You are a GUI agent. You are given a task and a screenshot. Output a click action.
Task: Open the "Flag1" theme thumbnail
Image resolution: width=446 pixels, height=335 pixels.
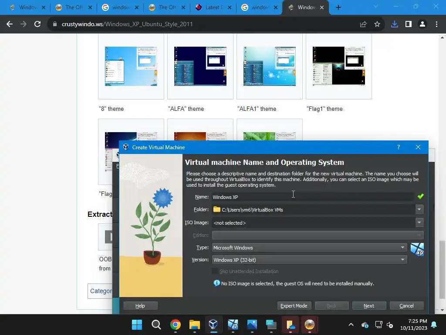(x=338, y=66)
